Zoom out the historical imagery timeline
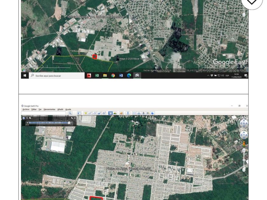Image resolution: width=267 pixels, height=200 pixels. click(27, 118)
